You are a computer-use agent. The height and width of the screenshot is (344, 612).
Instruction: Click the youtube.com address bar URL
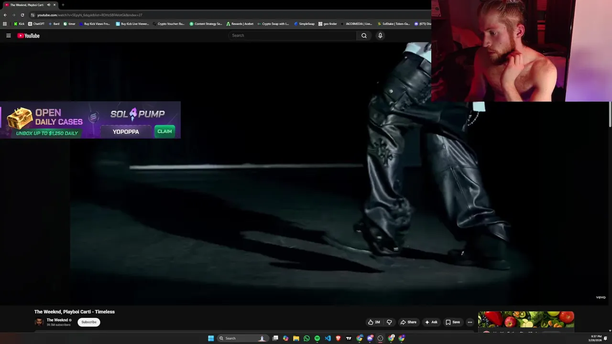pyautogui.click(x=90, y=15)
